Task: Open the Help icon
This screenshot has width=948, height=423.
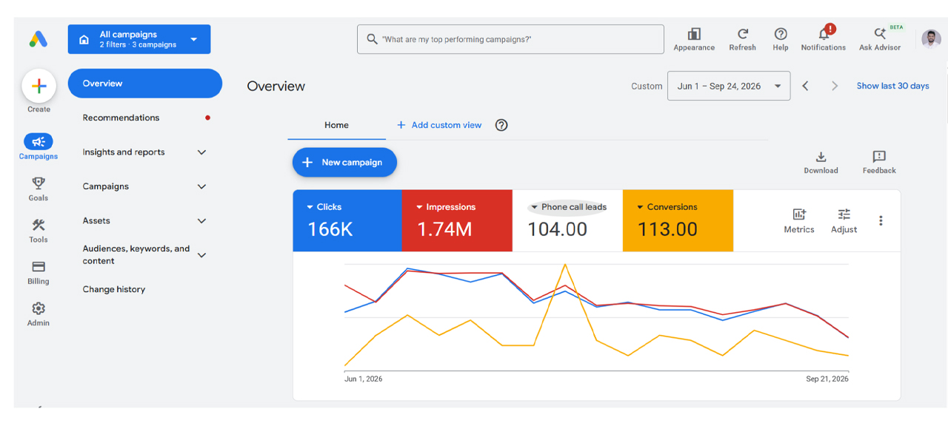Action: [781, 34]
